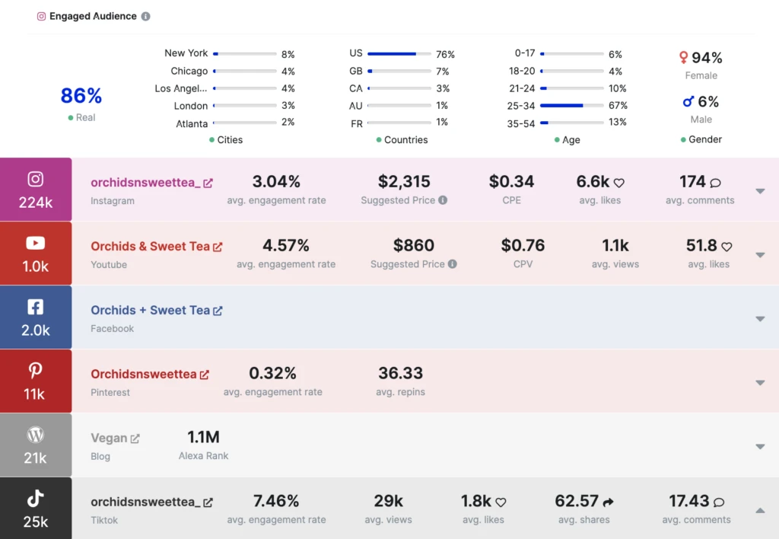Collapse the TikTok row with the up arrow
This screenshot has height=539, width=779.
[x=760, y=510]
